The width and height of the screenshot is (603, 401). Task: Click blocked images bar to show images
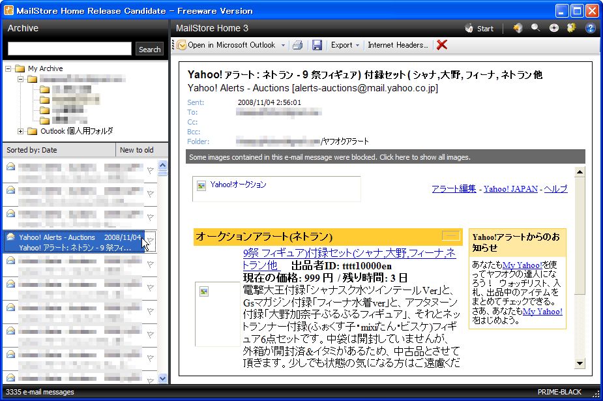pos(385,157)
